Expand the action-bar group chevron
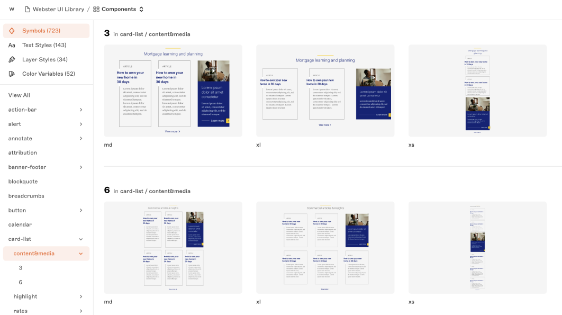The image size is (562, 315). [x=81, y=110]
